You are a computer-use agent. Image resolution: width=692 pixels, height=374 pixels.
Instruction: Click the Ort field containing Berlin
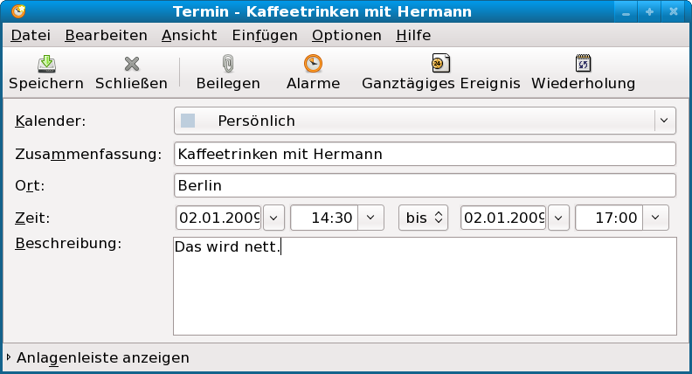(x=425, y=185)
